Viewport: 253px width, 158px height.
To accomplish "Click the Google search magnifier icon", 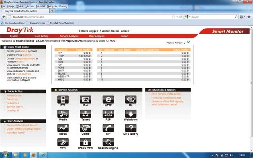I will tap(236, 16).
